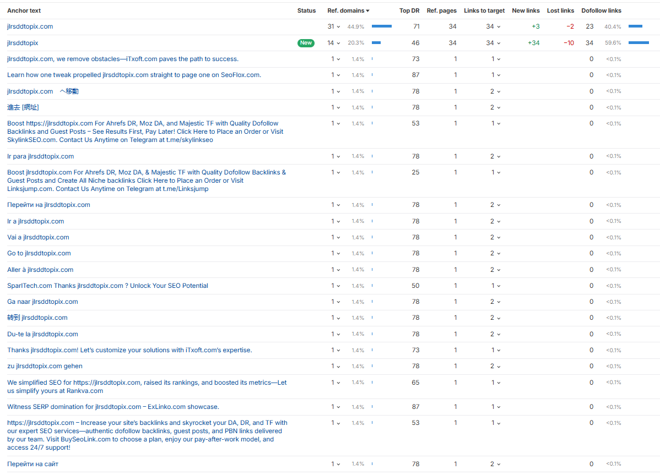Expand the 14 ref. domains for anchor jlrsddtopix
Screen dimensions: 660x475
tap(334, 43)
